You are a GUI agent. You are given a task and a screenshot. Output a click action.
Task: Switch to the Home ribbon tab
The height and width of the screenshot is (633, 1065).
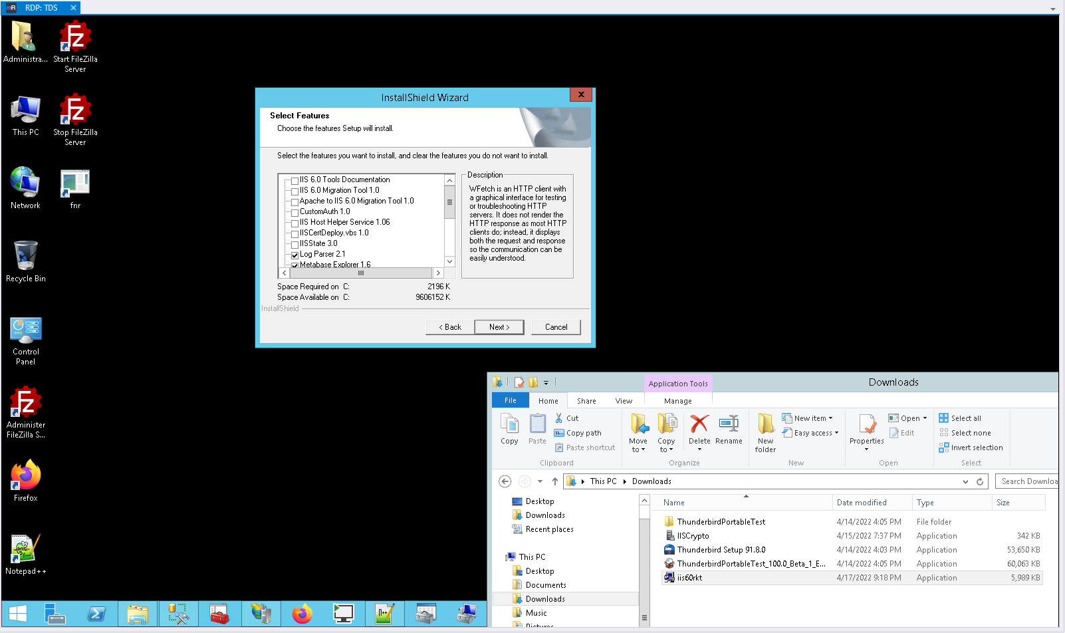pos(548,401)
